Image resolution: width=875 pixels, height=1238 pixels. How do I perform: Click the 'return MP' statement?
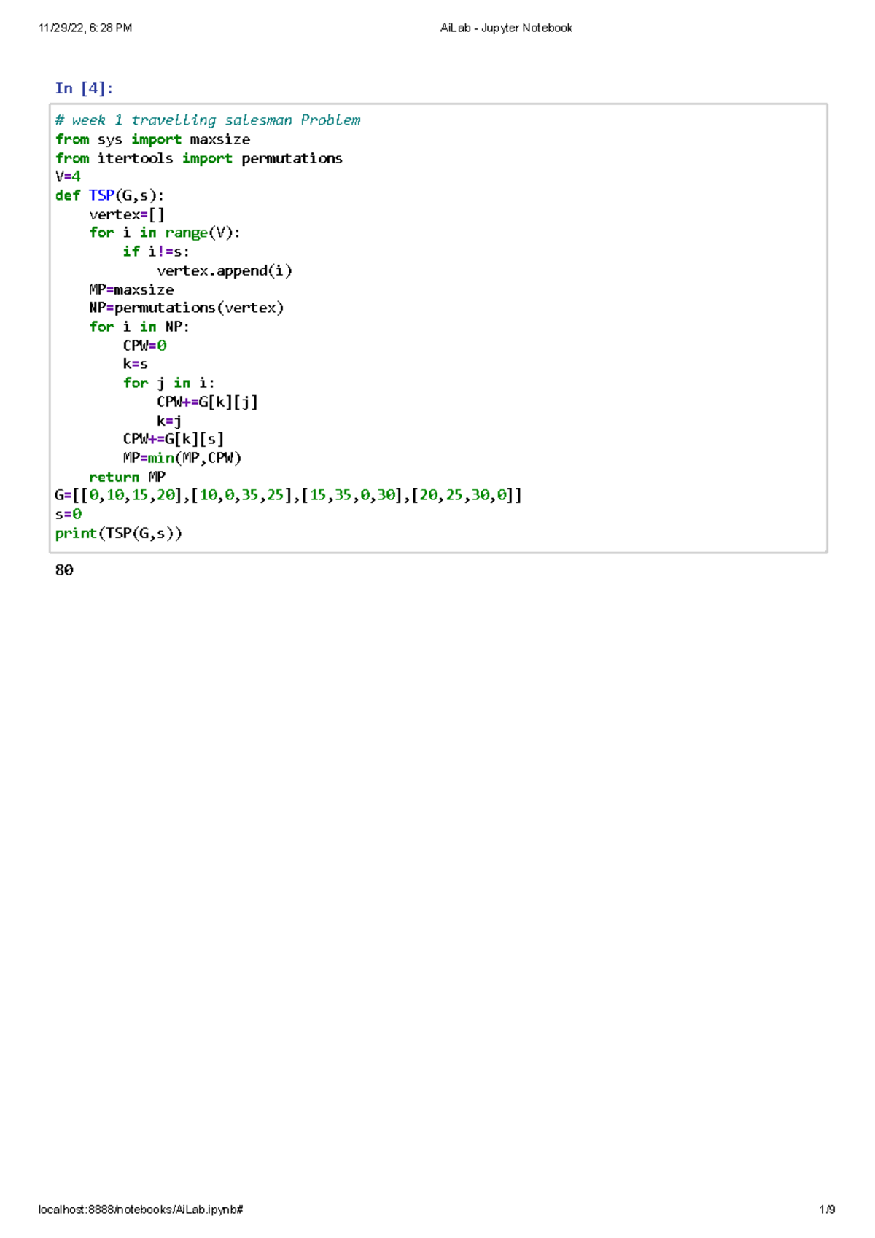[127, 477]
